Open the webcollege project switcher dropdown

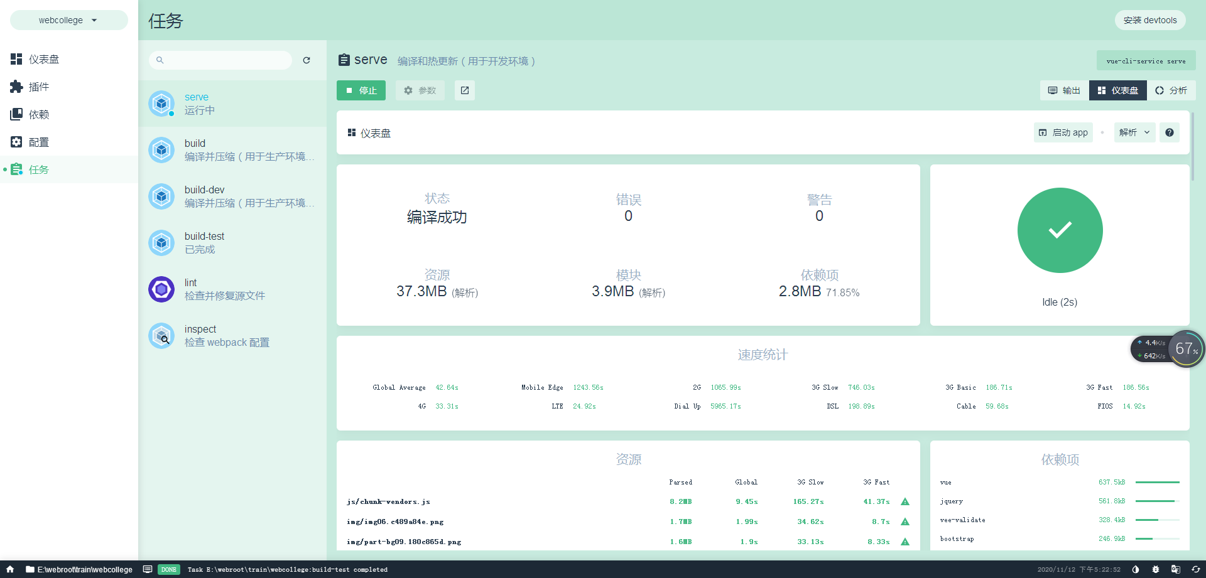(69, 19)
